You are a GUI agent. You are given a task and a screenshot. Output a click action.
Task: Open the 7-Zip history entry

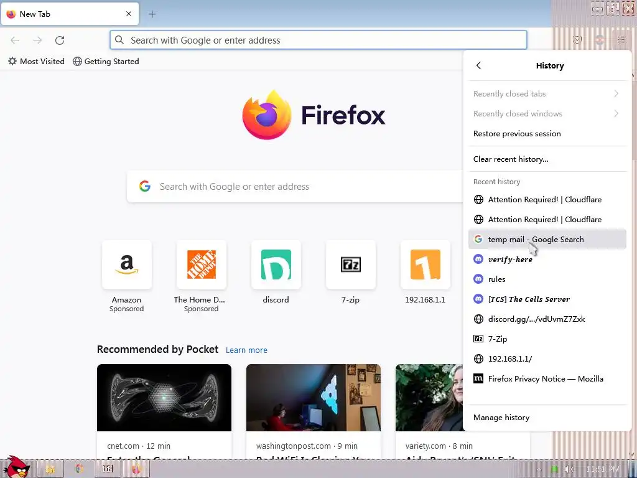point(547,339)
